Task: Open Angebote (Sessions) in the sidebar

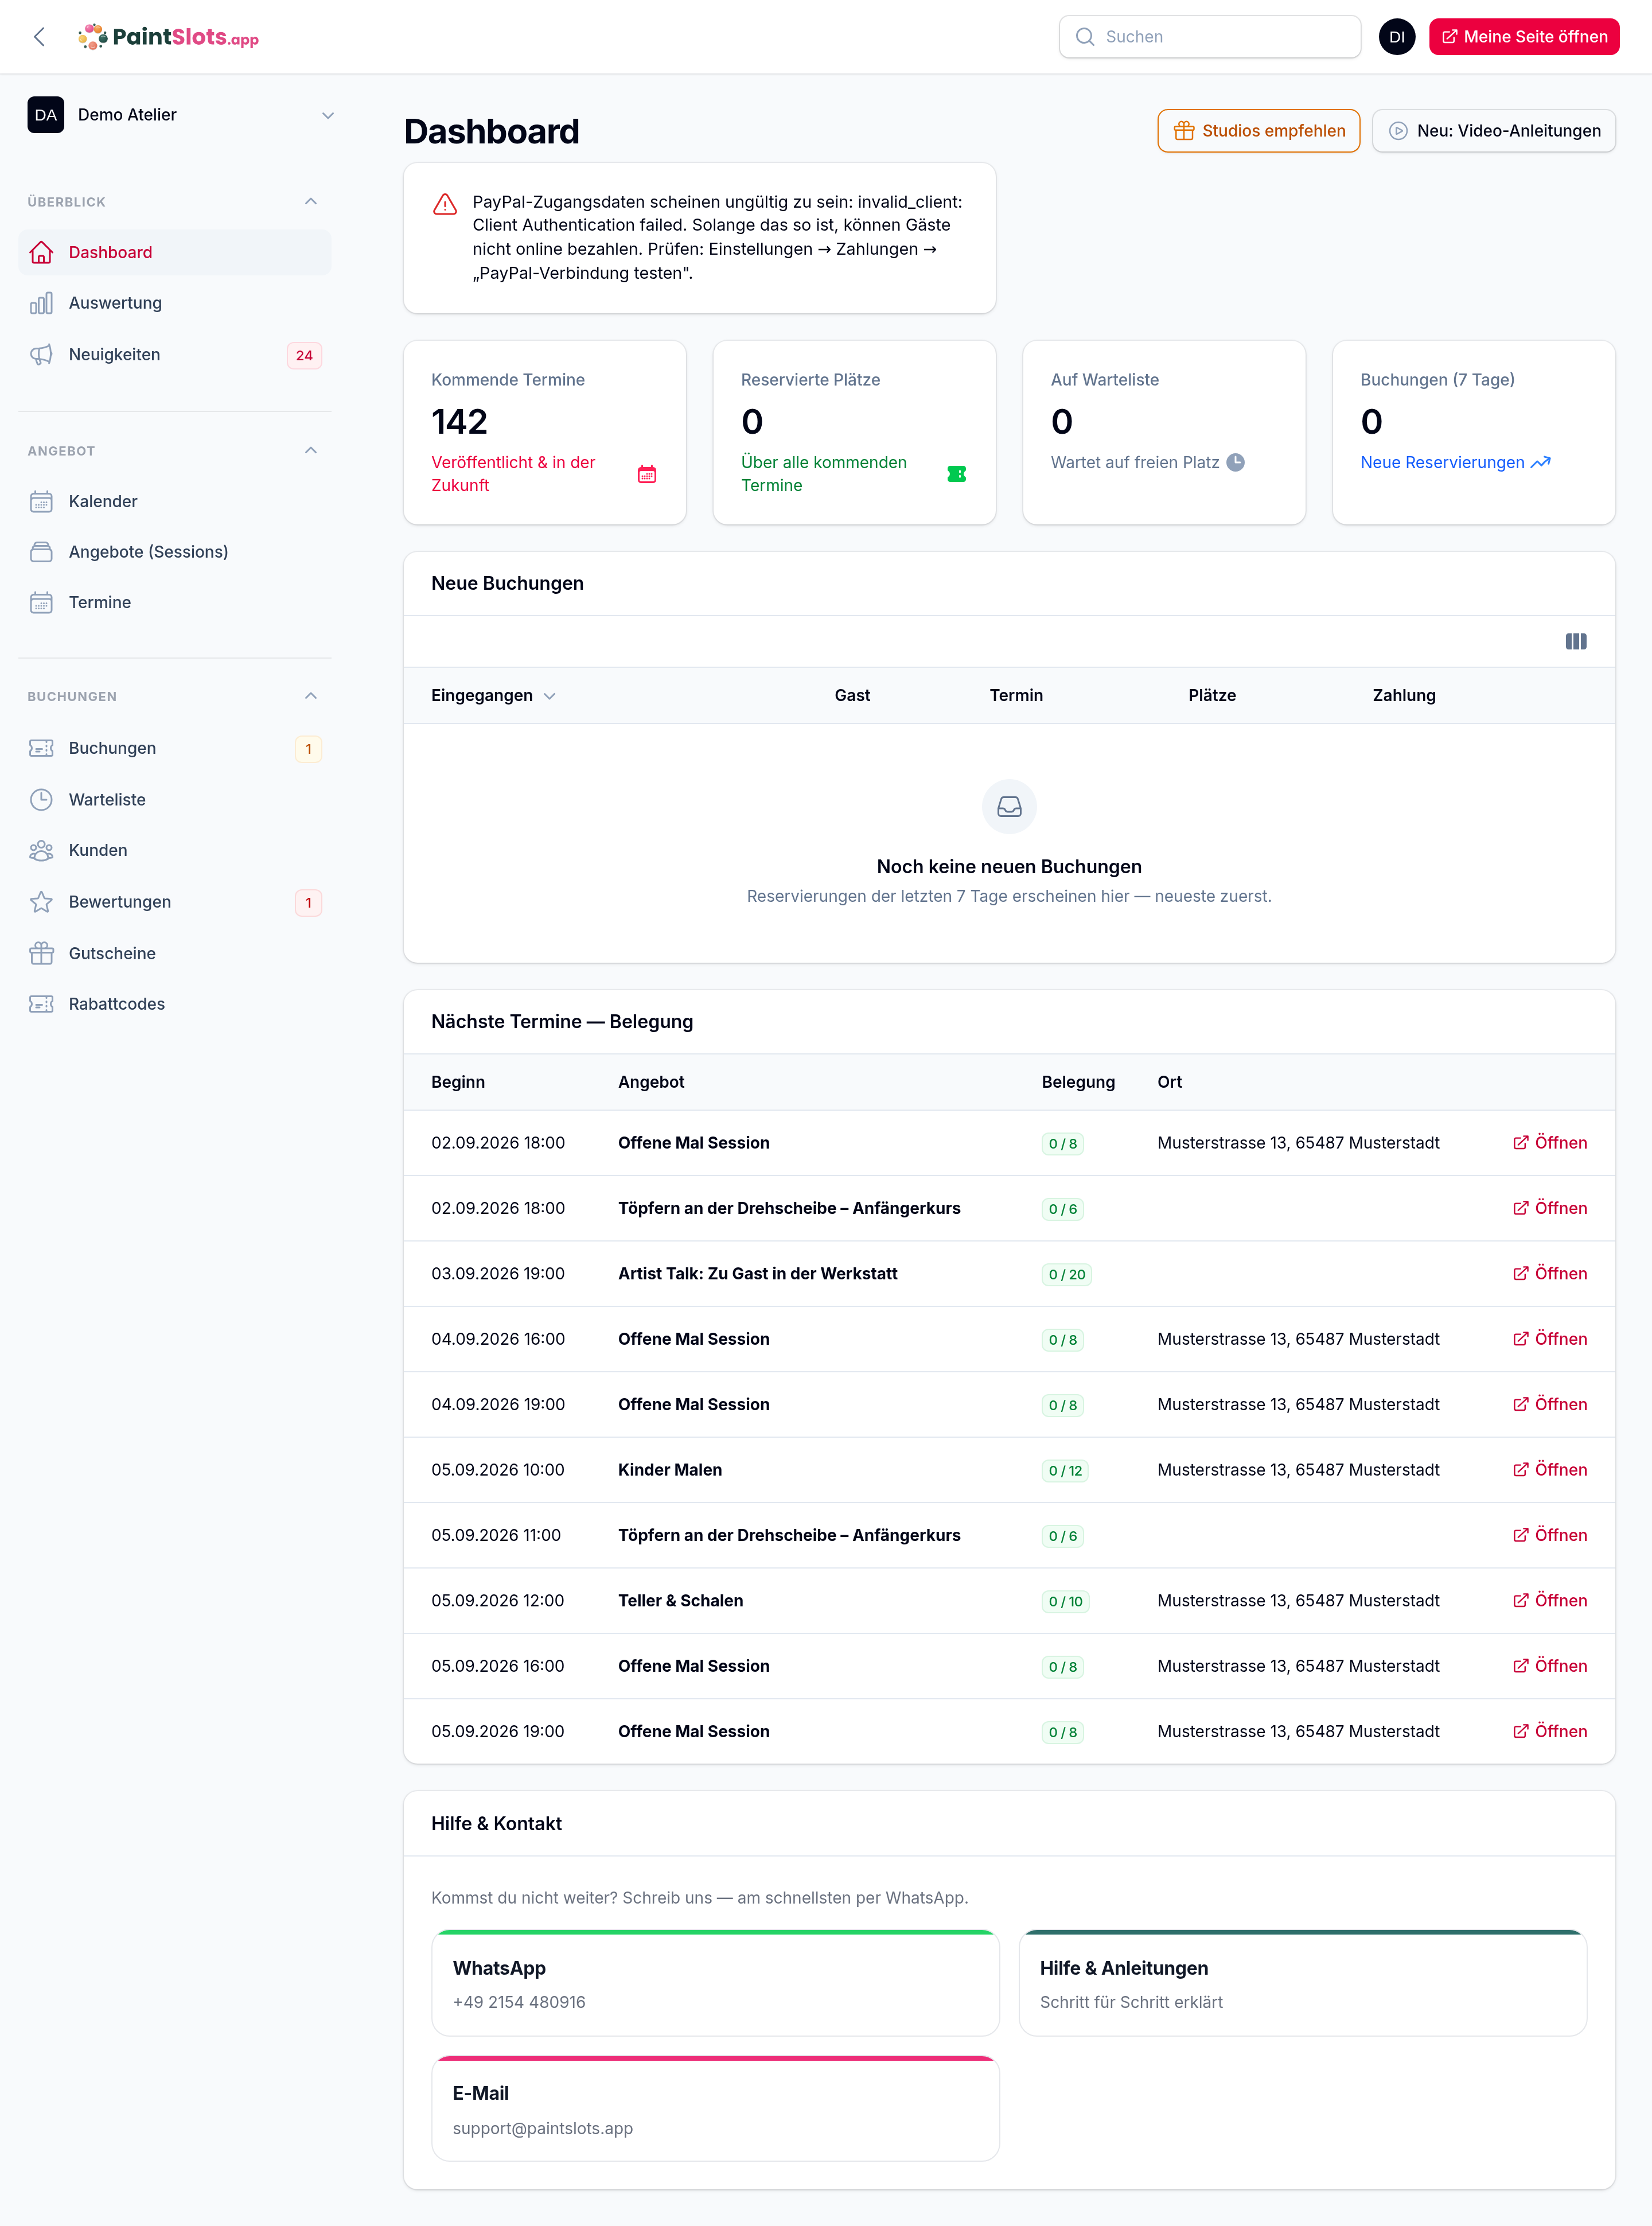Action: [175, 552]
